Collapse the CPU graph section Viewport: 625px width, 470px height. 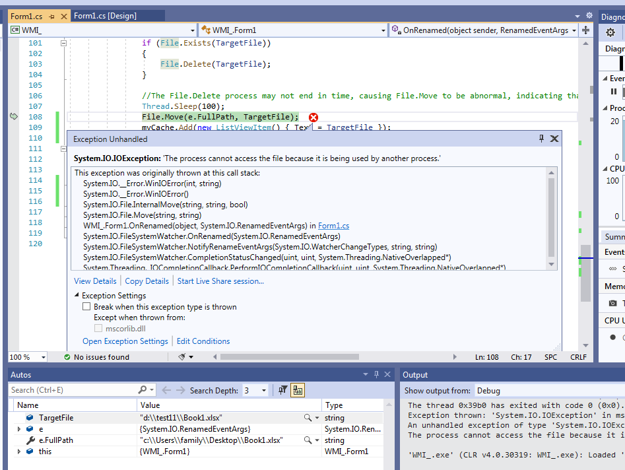605,169
